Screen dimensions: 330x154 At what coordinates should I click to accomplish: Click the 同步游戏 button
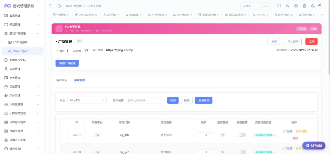(293, 41)
